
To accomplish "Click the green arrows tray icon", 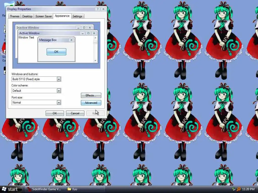I will click(234, 189).
